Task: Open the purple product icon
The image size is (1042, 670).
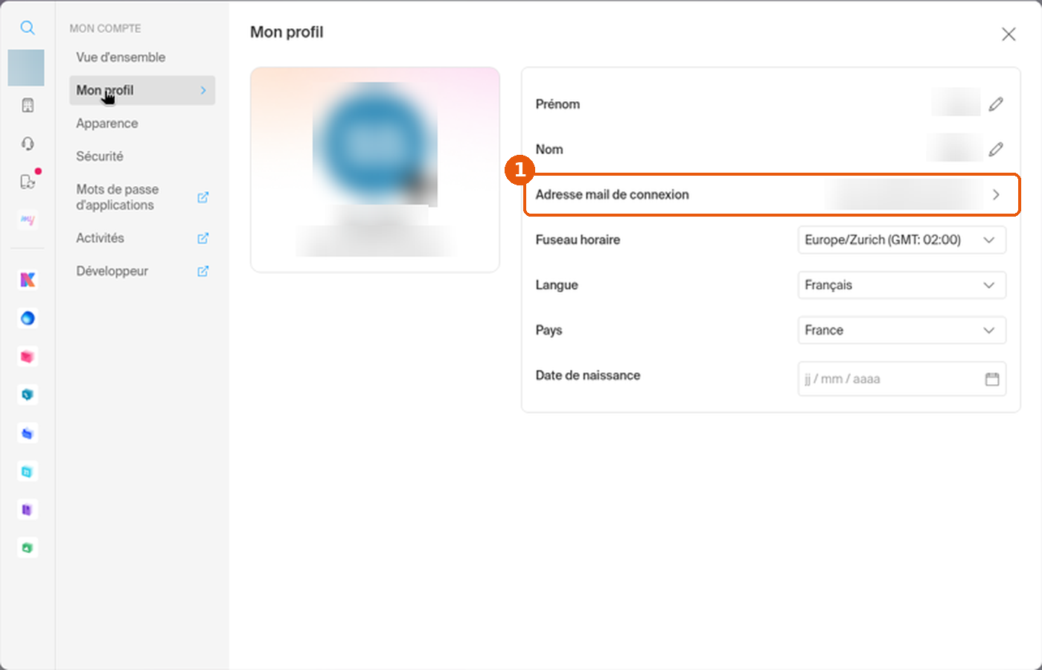Action: 28,510
